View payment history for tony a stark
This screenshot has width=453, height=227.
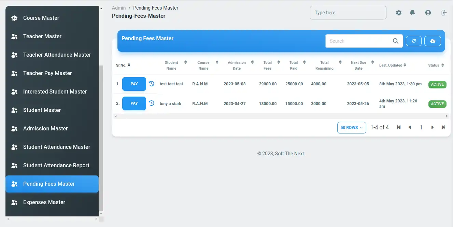[152, 103]
